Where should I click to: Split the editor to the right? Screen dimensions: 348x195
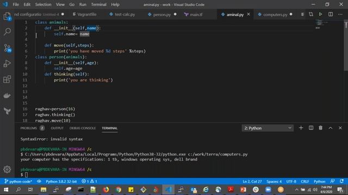(x=331, y=15)
